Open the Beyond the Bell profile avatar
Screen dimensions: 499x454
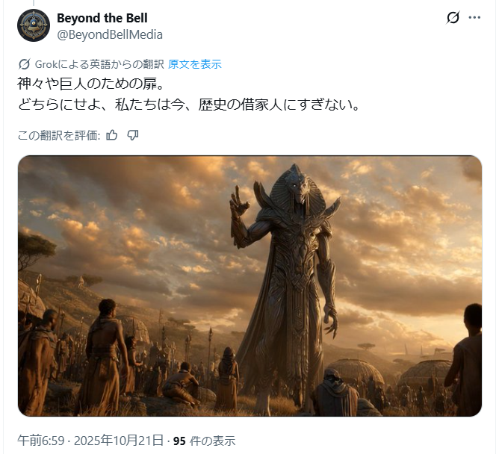click(x=34, y=25)
